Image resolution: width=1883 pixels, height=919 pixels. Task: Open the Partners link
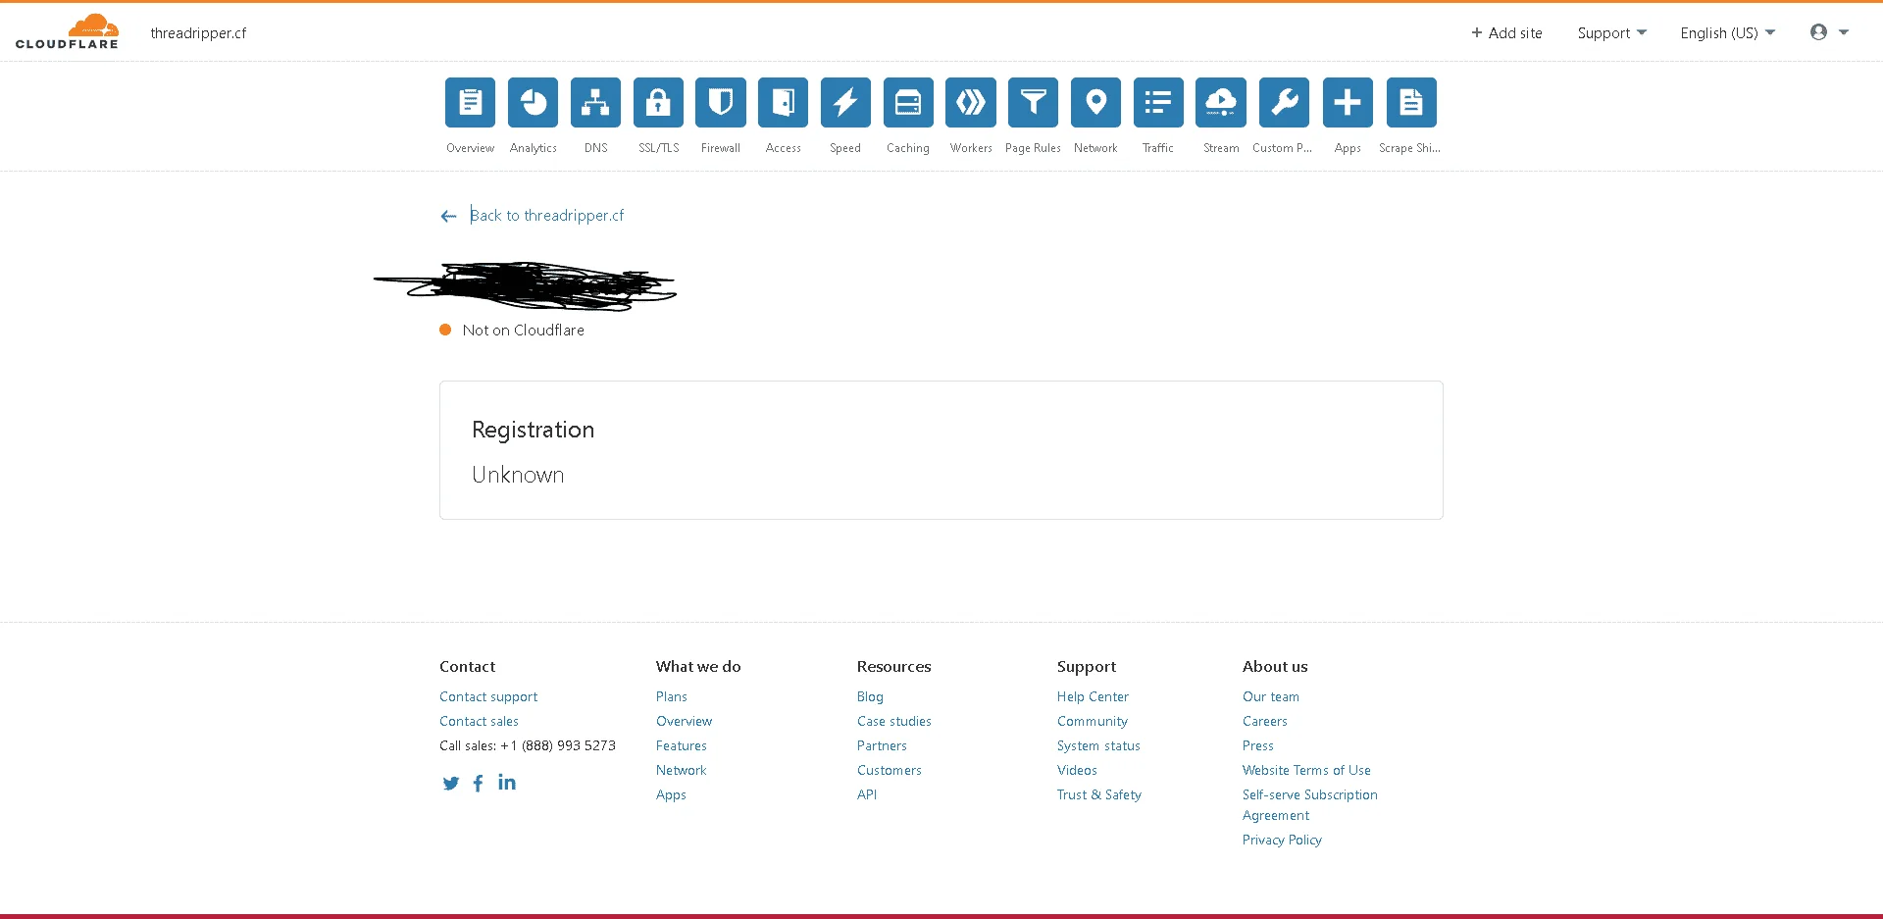882,745
